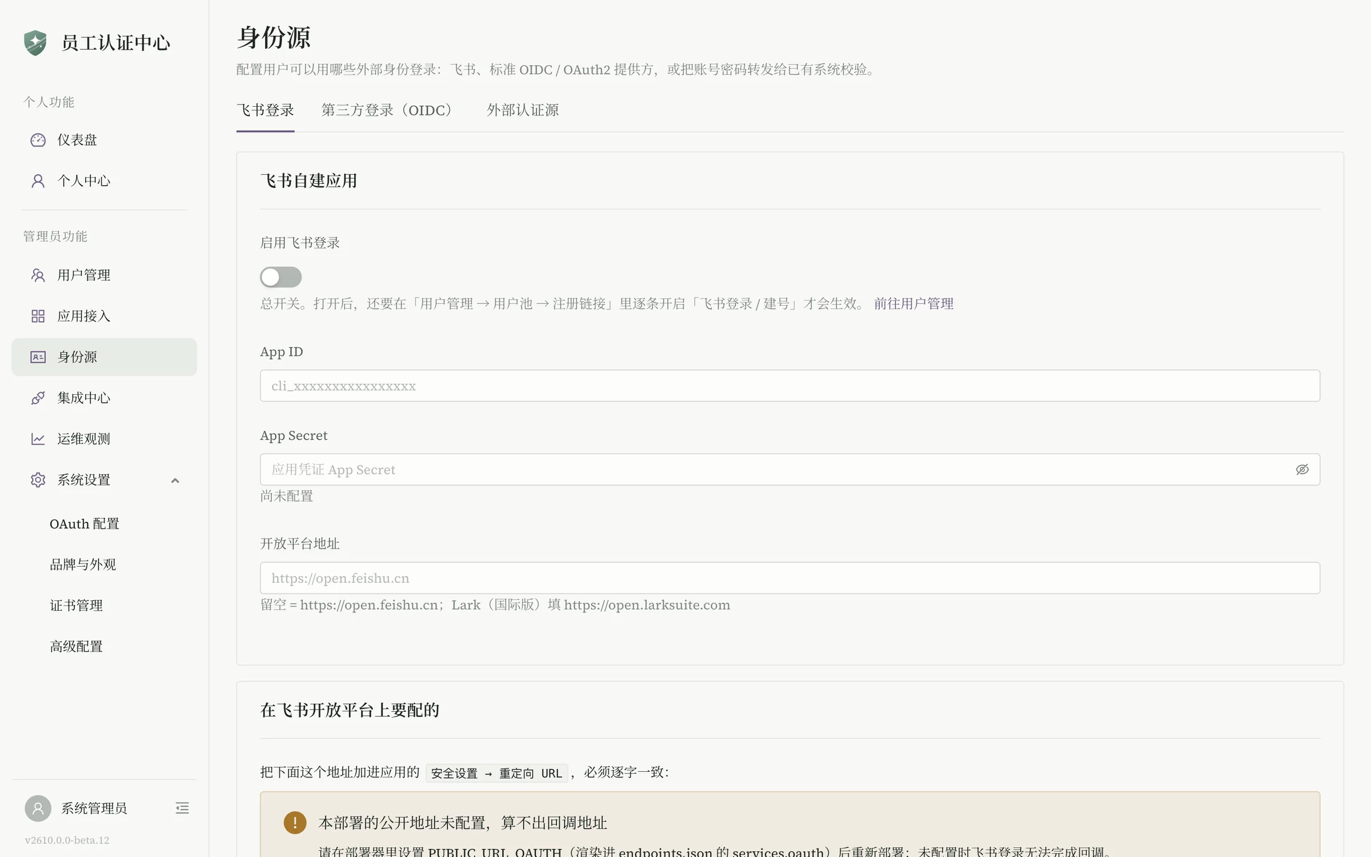Click the 系统设置 gear icon
The width and height of the screenshot is (1371, 857).
pos(38,480)
